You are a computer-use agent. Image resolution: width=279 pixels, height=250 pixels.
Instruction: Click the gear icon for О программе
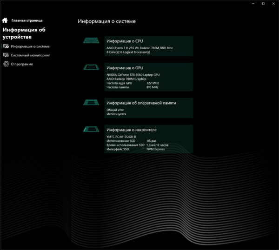pyautogui.click(x=6, y=64)
